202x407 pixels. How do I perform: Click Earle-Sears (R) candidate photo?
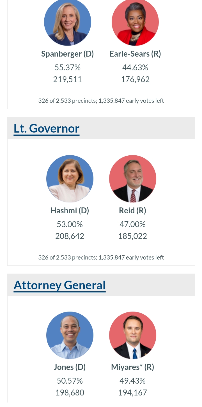point(135,23)
